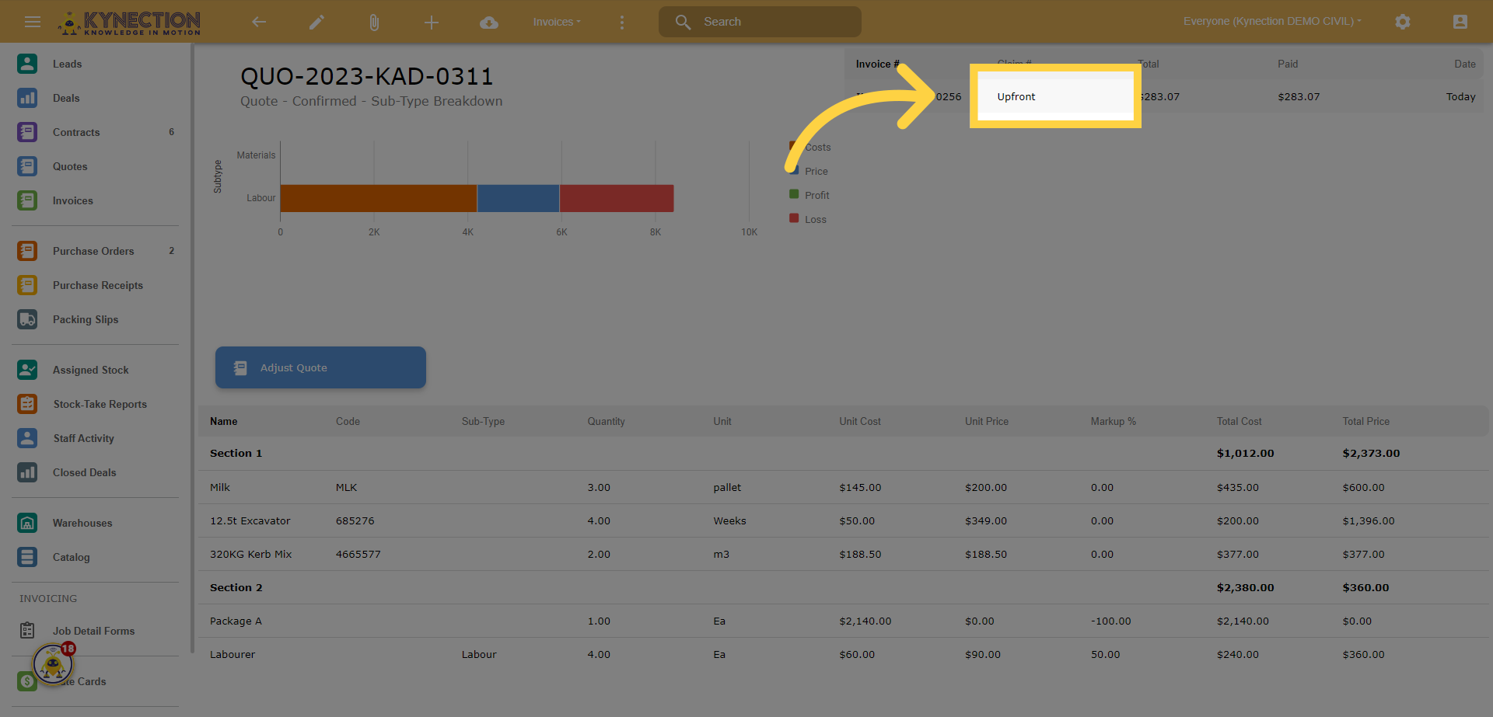The width and height of the screenshot is (1493, 717).
Task: Click the red Labour loss bar segment
Action: click(x=617, y=198)
